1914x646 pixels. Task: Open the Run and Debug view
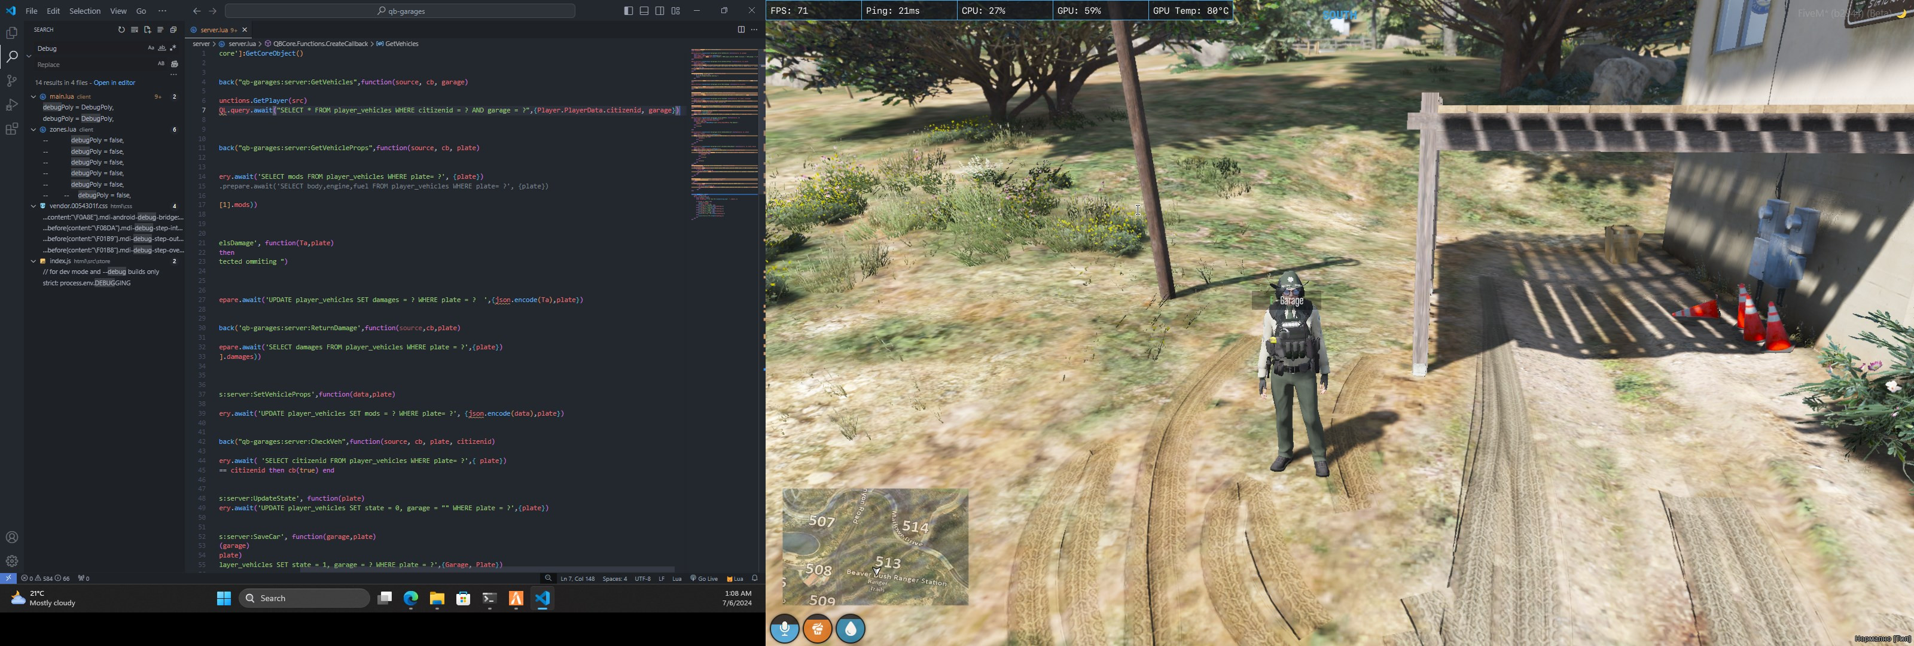click(x=12, y=105)
